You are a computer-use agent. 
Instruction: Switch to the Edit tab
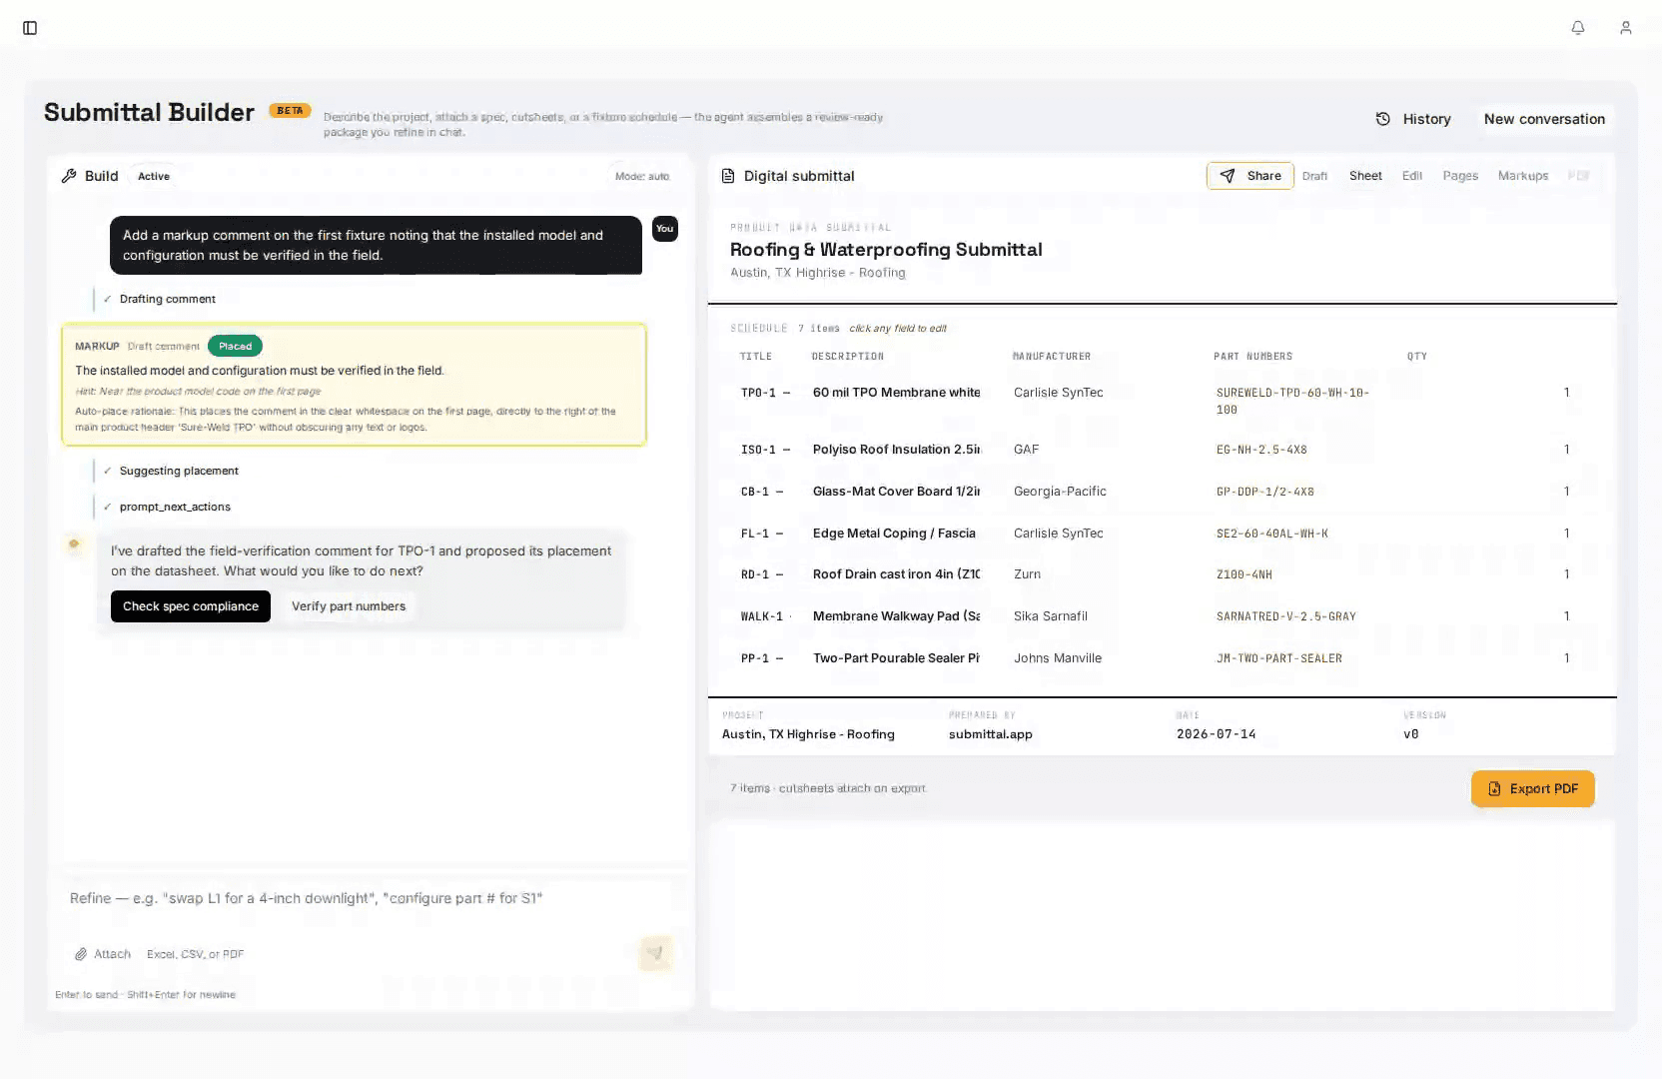[x=1412, y=176]
